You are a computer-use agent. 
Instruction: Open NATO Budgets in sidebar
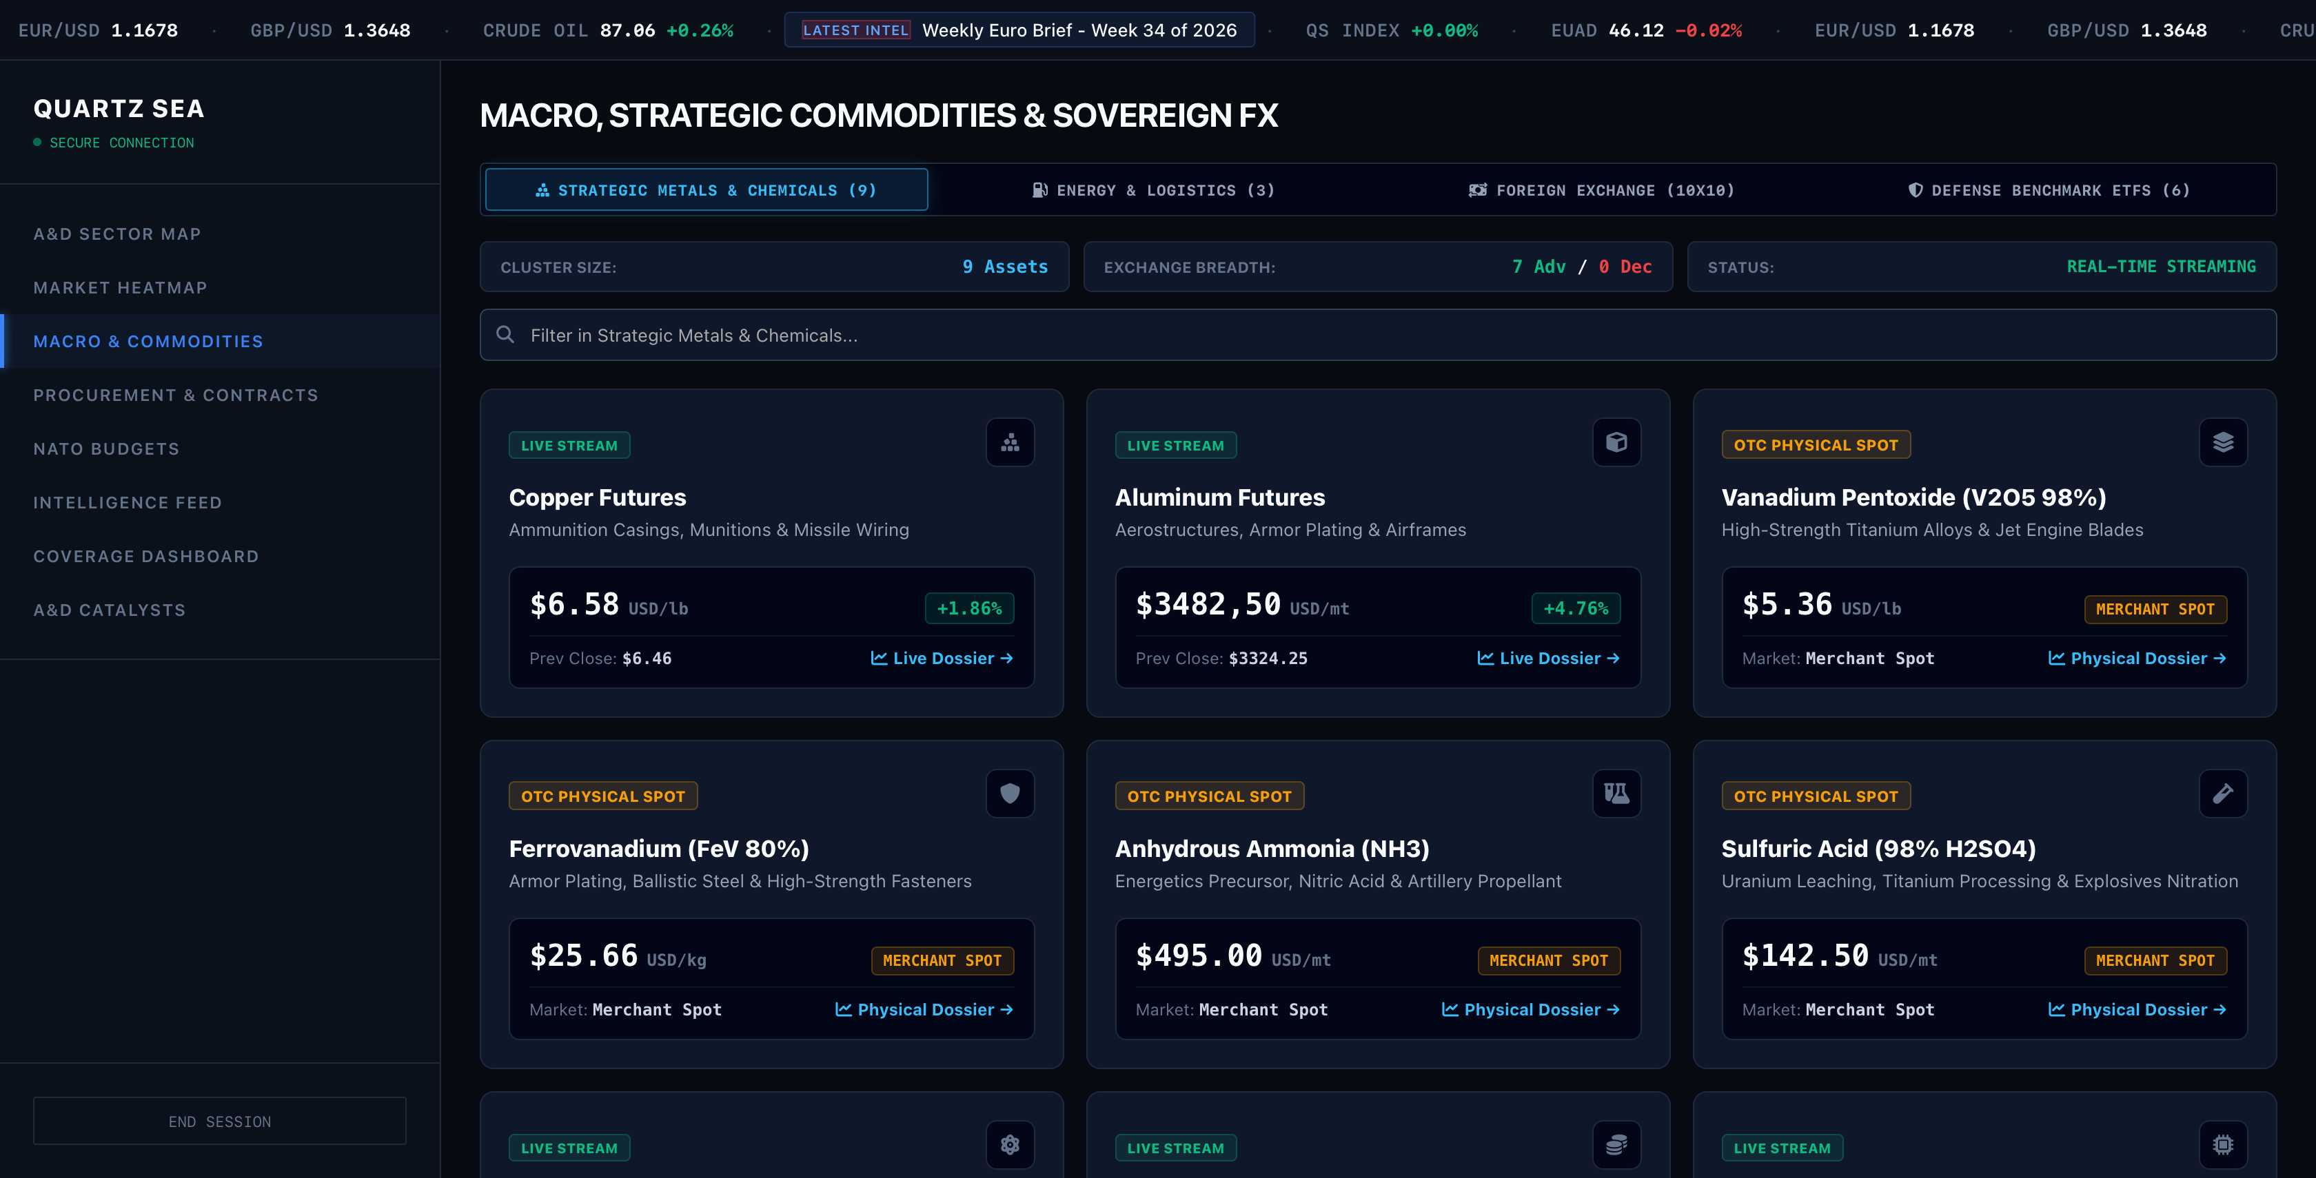point(221,449)
